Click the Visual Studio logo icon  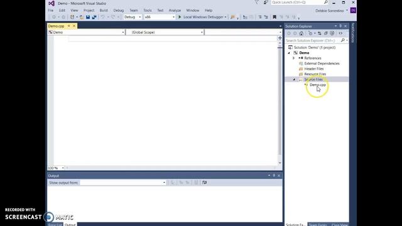point(52,3)
